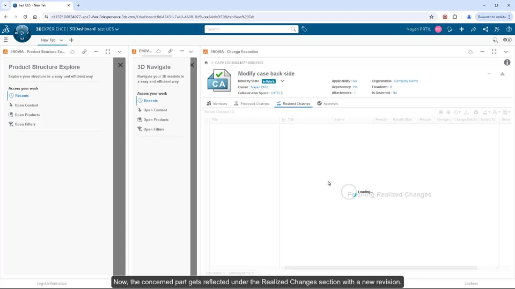Image resolution: width=515 pixels, height=289 pixels.
Task: Open the New Tab dropdown arrow
Action: click(61, 40)
